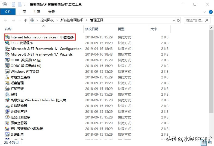Image resolution: width=214 pixels, height=146 pixels.
Task: Click the 任务计划程序 clock icon
Action: coord(7,117)
